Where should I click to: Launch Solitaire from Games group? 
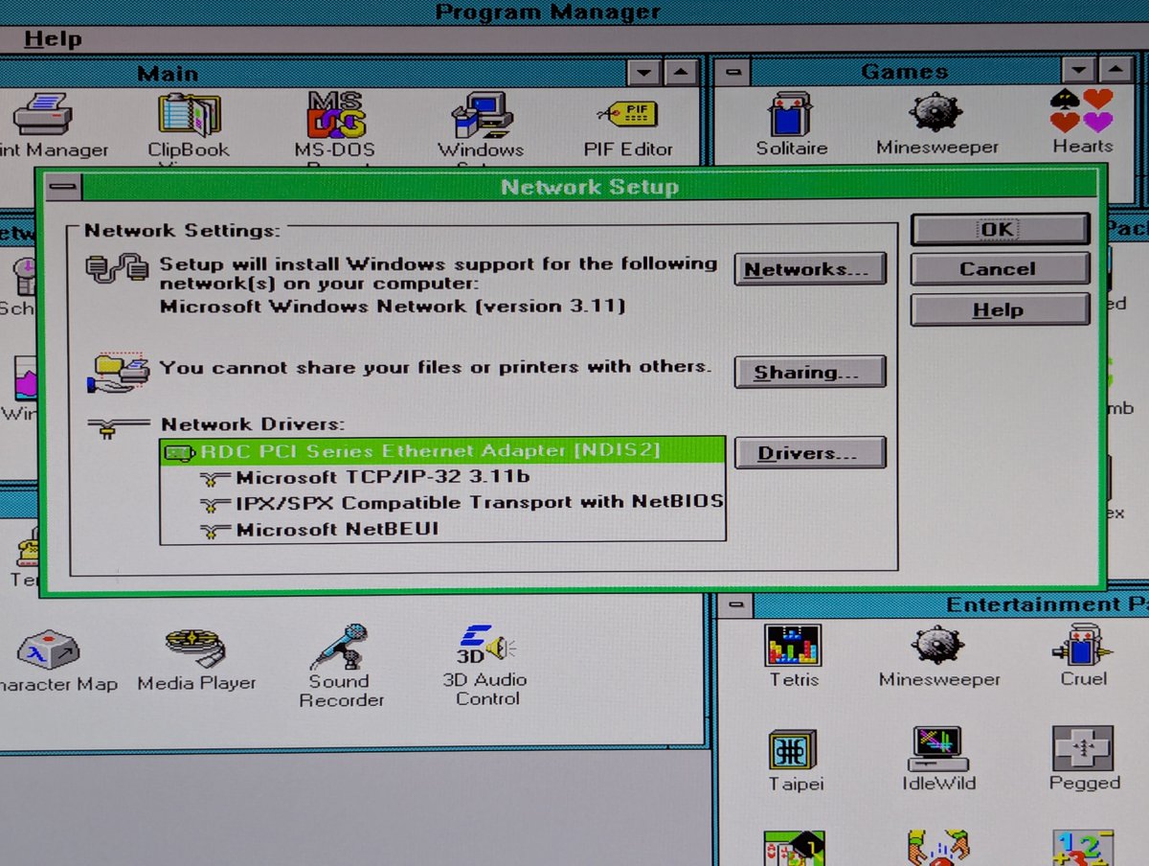tap(791, 115)
